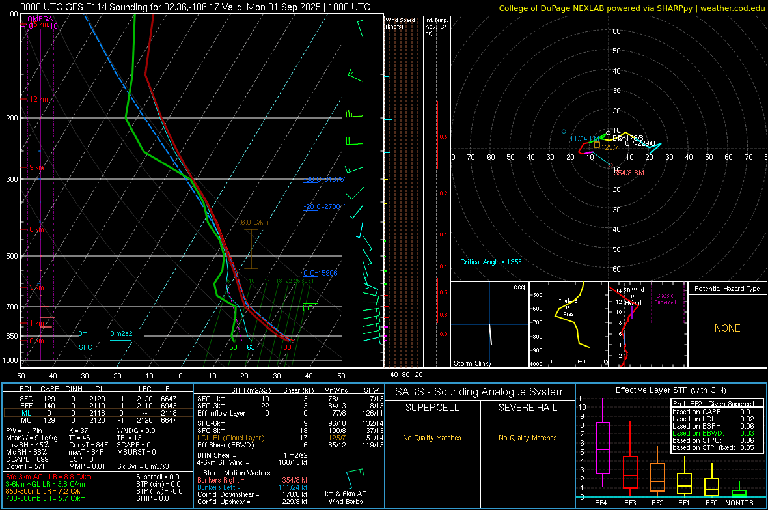Click the Theta-E v. Pres plot
This screenshot has width=768, height=510.
pos(569,324)
